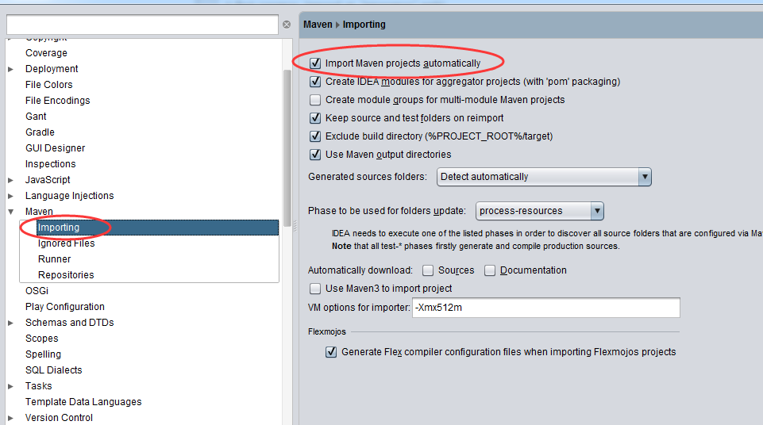
Task: Open File Encodings settings
Action: coord(57,101)
